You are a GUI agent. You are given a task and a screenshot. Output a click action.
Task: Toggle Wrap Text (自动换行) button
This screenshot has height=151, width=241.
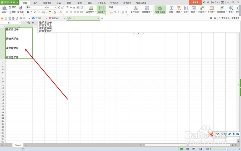click(x=102, y=10)
